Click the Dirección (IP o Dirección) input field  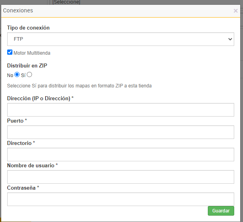coord(120,110)
